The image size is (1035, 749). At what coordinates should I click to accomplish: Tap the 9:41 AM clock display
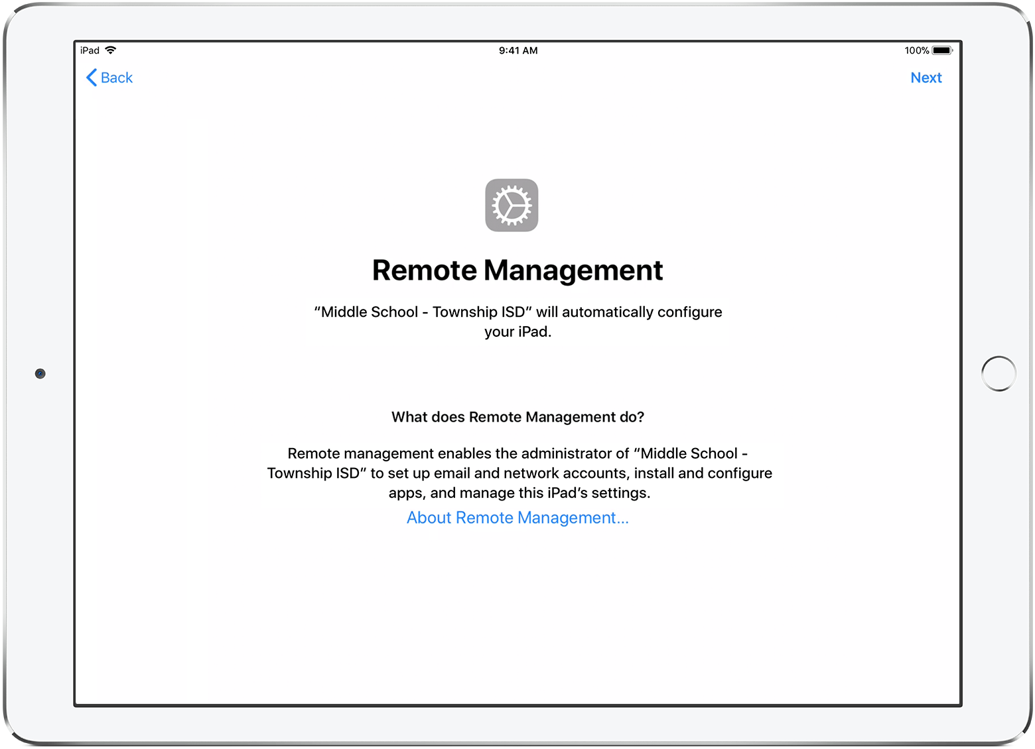point(518,50)
